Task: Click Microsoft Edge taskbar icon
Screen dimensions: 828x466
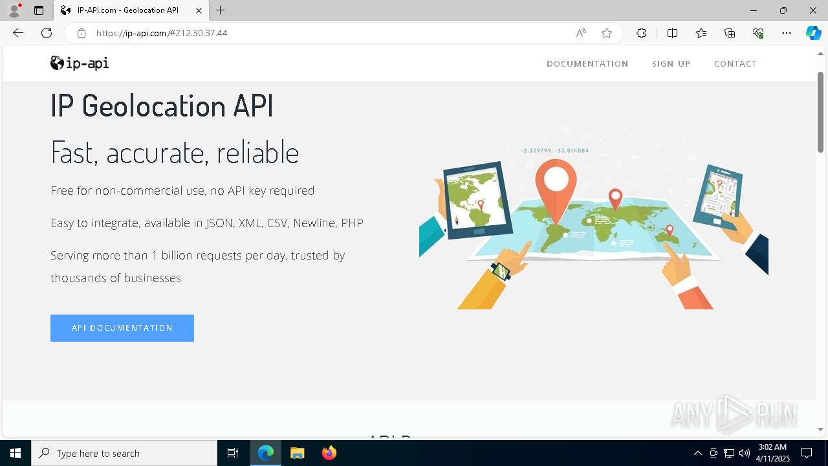Action: 266,453
